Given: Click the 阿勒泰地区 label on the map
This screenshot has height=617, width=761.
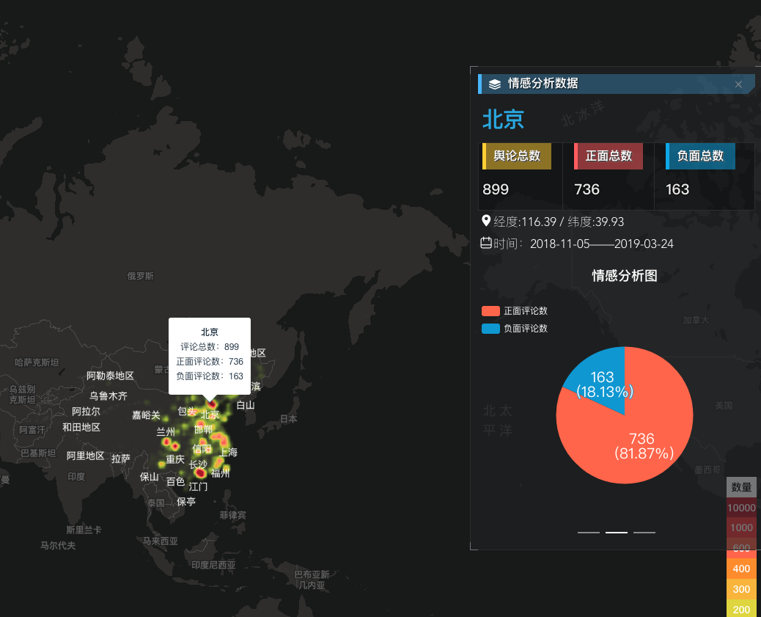Looking at the screenshot, I should coord(110,376).
